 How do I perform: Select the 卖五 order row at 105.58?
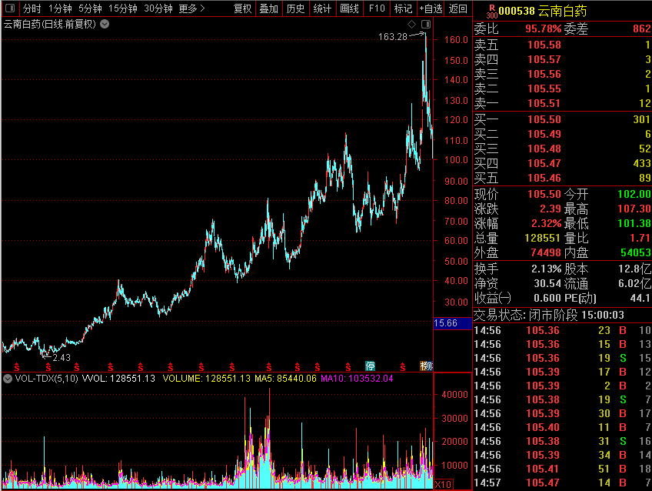[562, 45]
